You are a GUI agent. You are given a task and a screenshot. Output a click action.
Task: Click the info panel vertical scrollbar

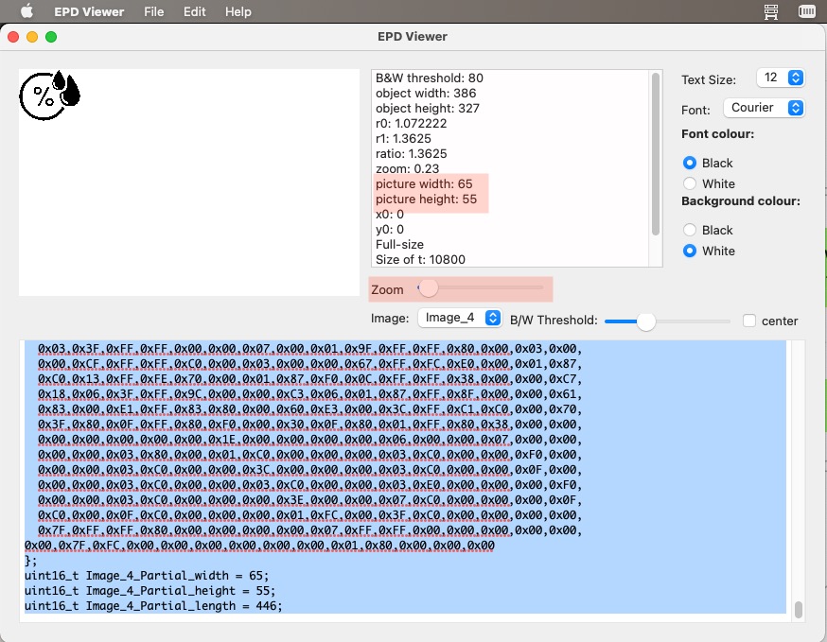point(656,154)
